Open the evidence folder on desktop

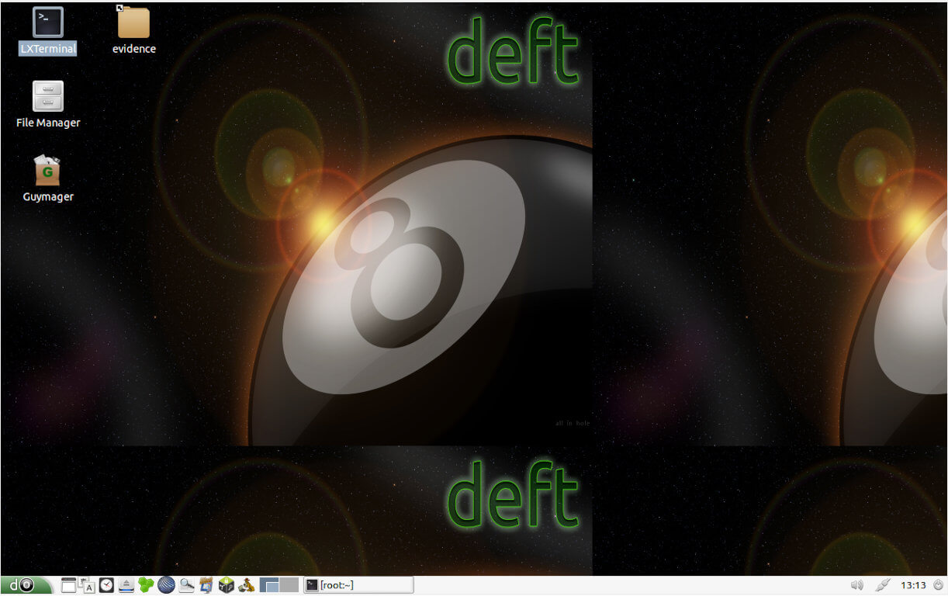point(133,31)
